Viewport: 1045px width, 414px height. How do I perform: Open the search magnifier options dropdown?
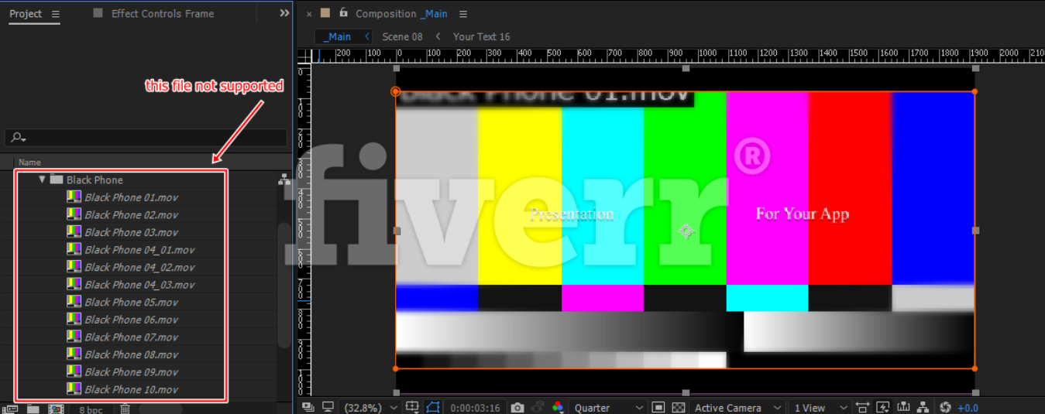tap(17, 138)
